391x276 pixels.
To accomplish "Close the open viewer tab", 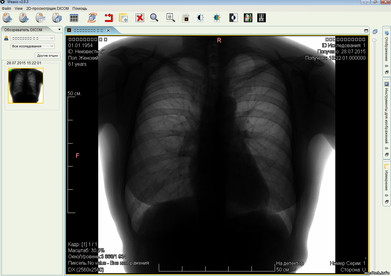I will coord(108,30).
